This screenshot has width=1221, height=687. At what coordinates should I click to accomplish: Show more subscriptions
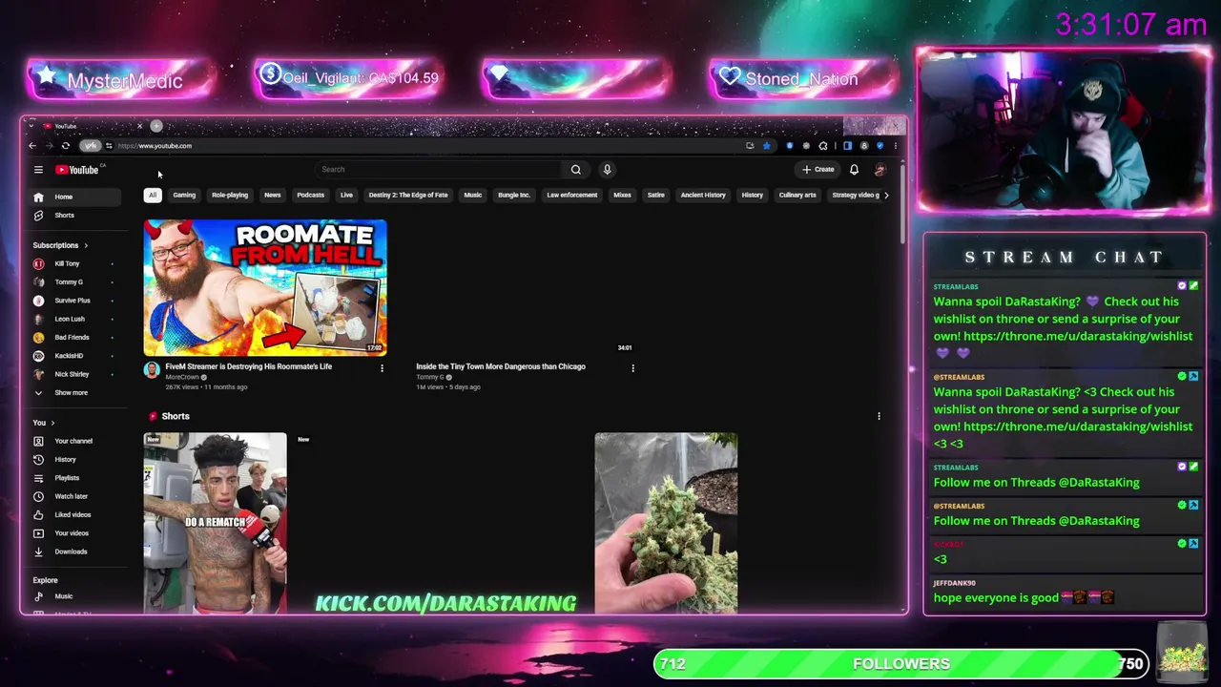(x=75, y=393)
